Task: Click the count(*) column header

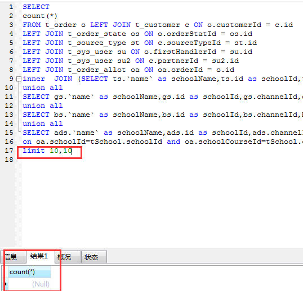Action: (x=29, y=272)
